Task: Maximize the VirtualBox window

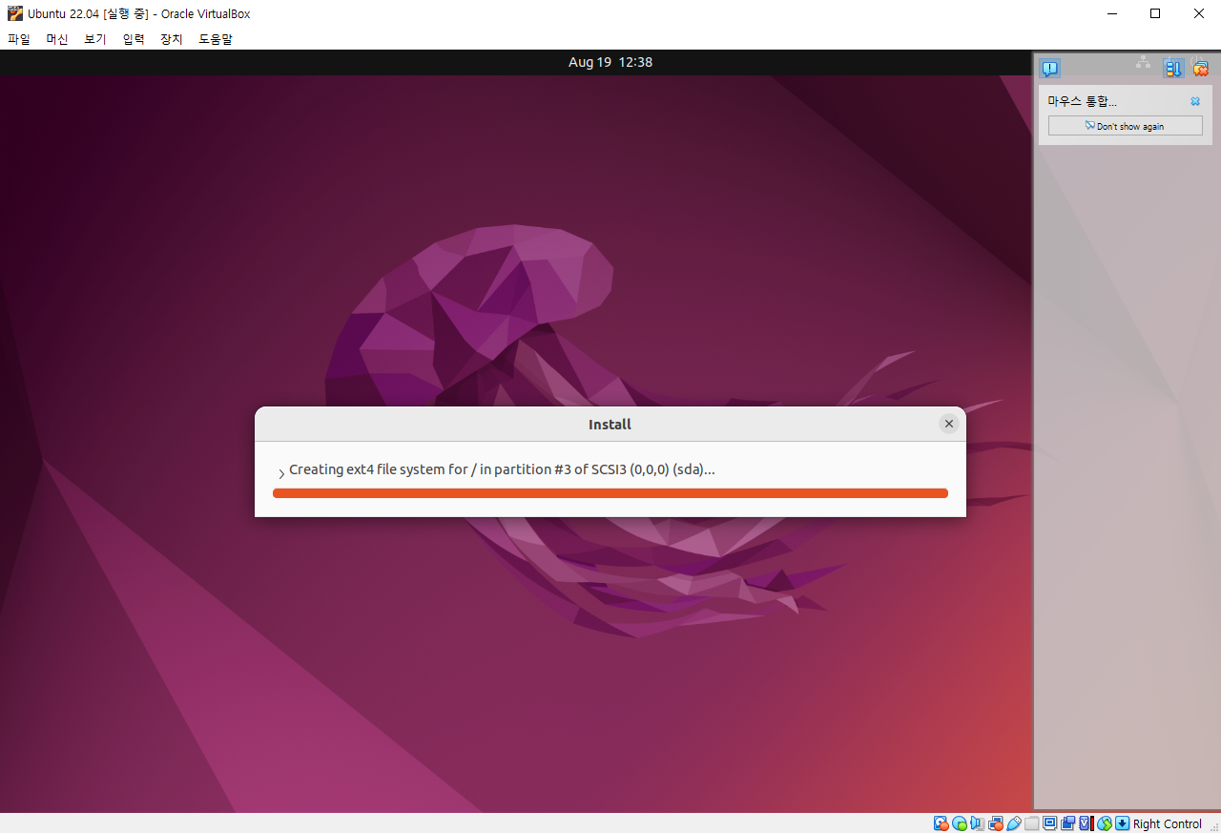Action: [x=1155, y=13]
